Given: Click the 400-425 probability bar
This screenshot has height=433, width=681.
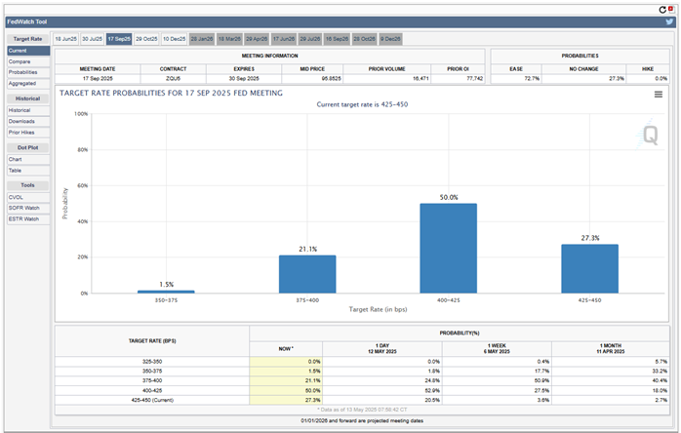Looking at the screenshot, I should click(448, 248).
